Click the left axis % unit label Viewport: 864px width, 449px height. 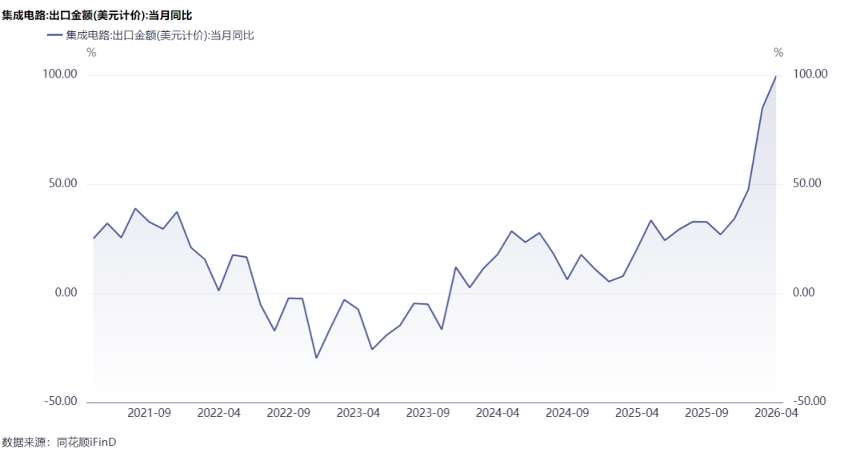(x=91, y=52)
